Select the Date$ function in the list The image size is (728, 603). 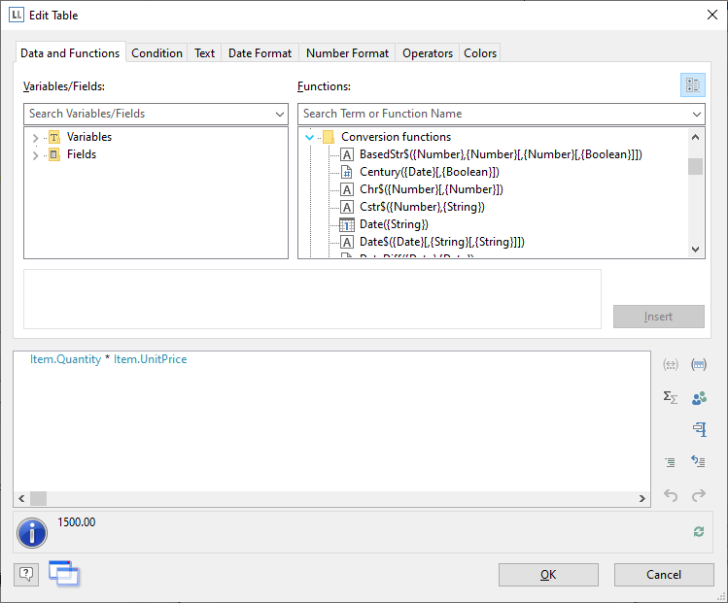point(441,242)
